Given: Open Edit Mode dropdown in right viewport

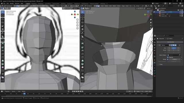Looking at the screenshot, I should 89,6.
